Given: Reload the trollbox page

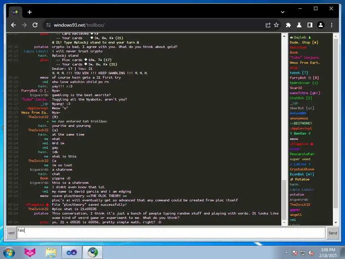Looking at the screenshot, I should (x=35, y=25).
